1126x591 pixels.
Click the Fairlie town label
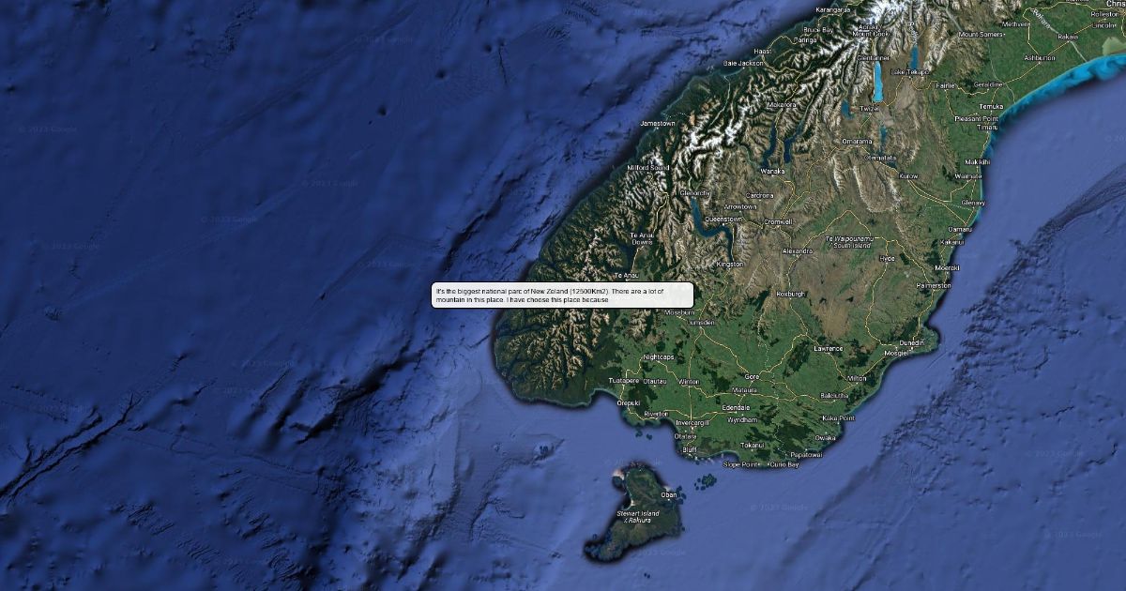[x=945, y=85]
